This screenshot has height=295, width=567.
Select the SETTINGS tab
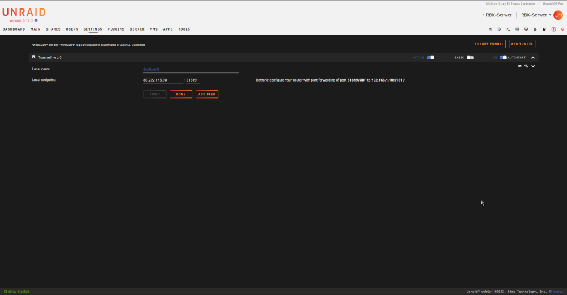[93, 29]
